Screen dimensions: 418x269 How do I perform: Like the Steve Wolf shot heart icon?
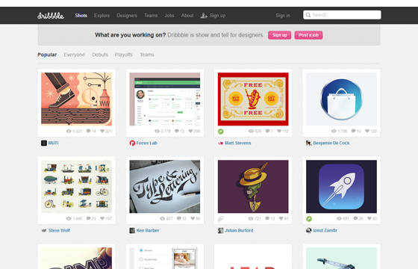click(x=102, y=218)
